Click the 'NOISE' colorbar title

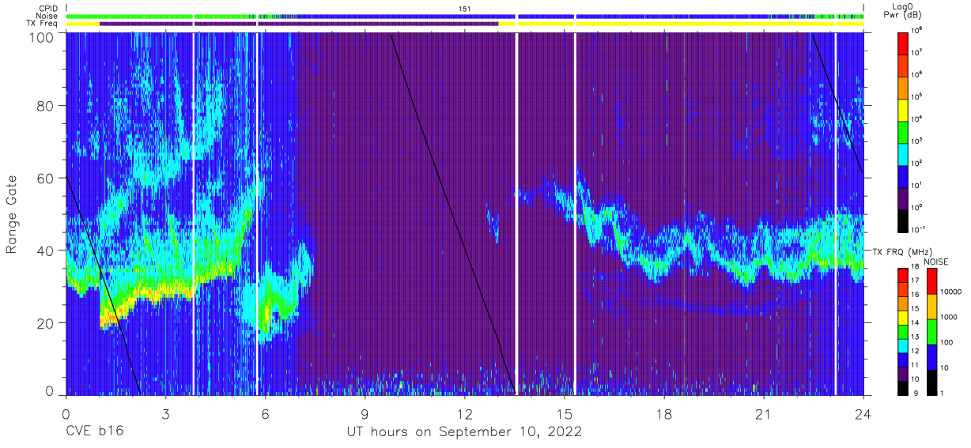point(935,261)
